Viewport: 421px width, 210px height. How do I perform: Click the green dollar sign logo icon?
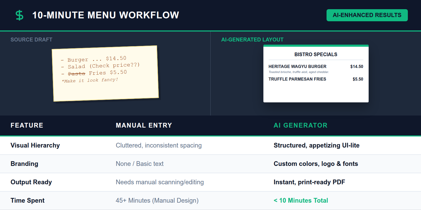tap(19, 15)
